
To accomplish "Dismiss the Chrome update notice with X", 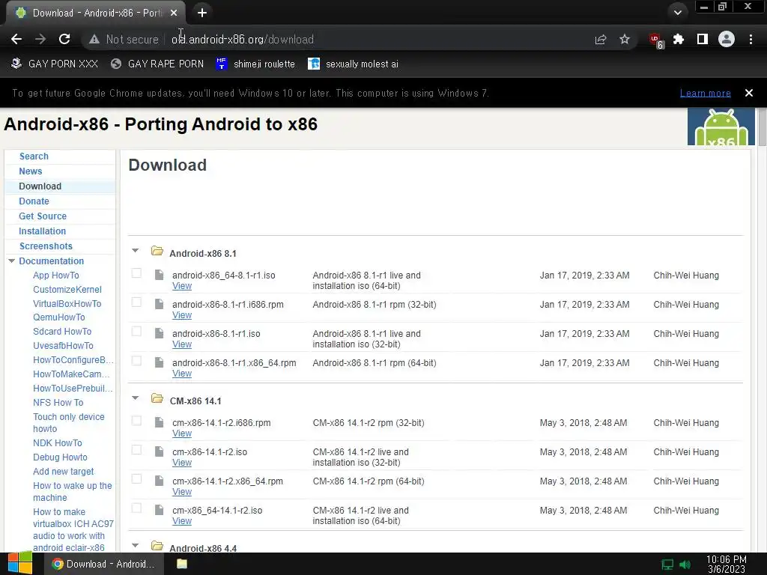I will 749,93.
